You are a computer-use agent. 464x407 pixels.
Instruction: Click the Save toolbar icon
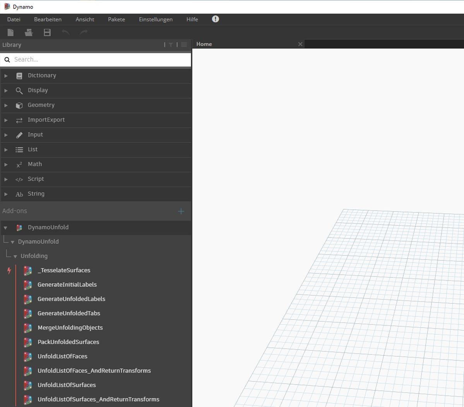(x=47, y=32)
